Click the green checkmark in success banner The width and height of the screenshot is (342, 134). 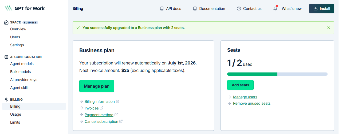(78, 28)
